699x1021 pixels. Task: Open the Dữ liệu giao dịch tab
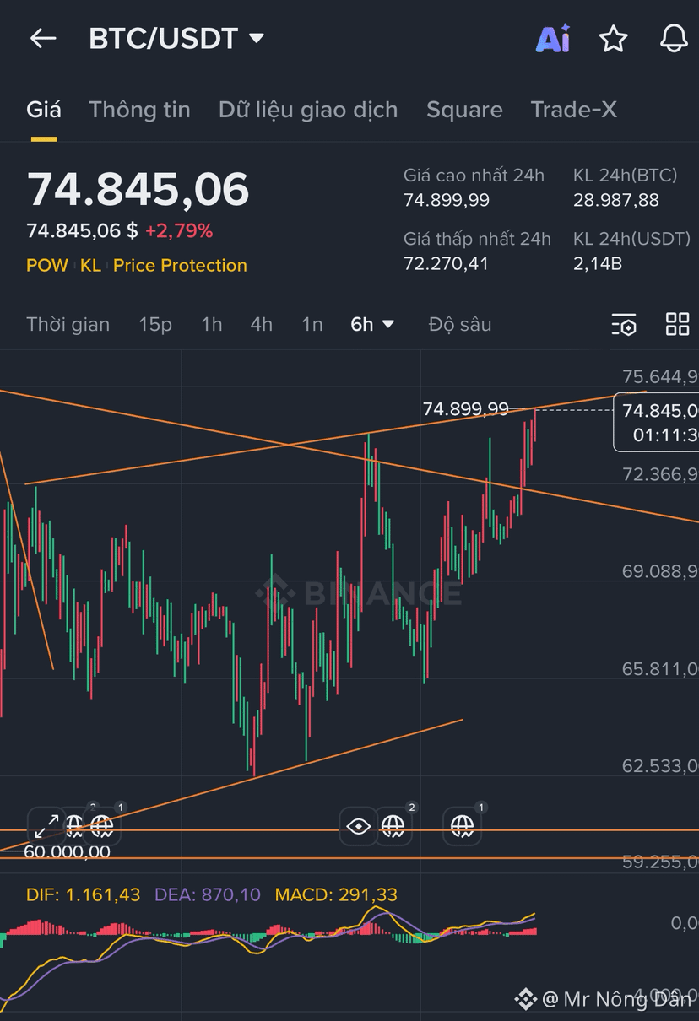pos(308,110)
